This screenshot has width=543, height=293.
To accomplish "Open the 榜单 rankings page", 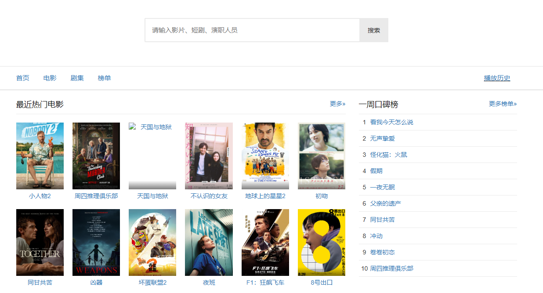I will click(x=105, y=78).
